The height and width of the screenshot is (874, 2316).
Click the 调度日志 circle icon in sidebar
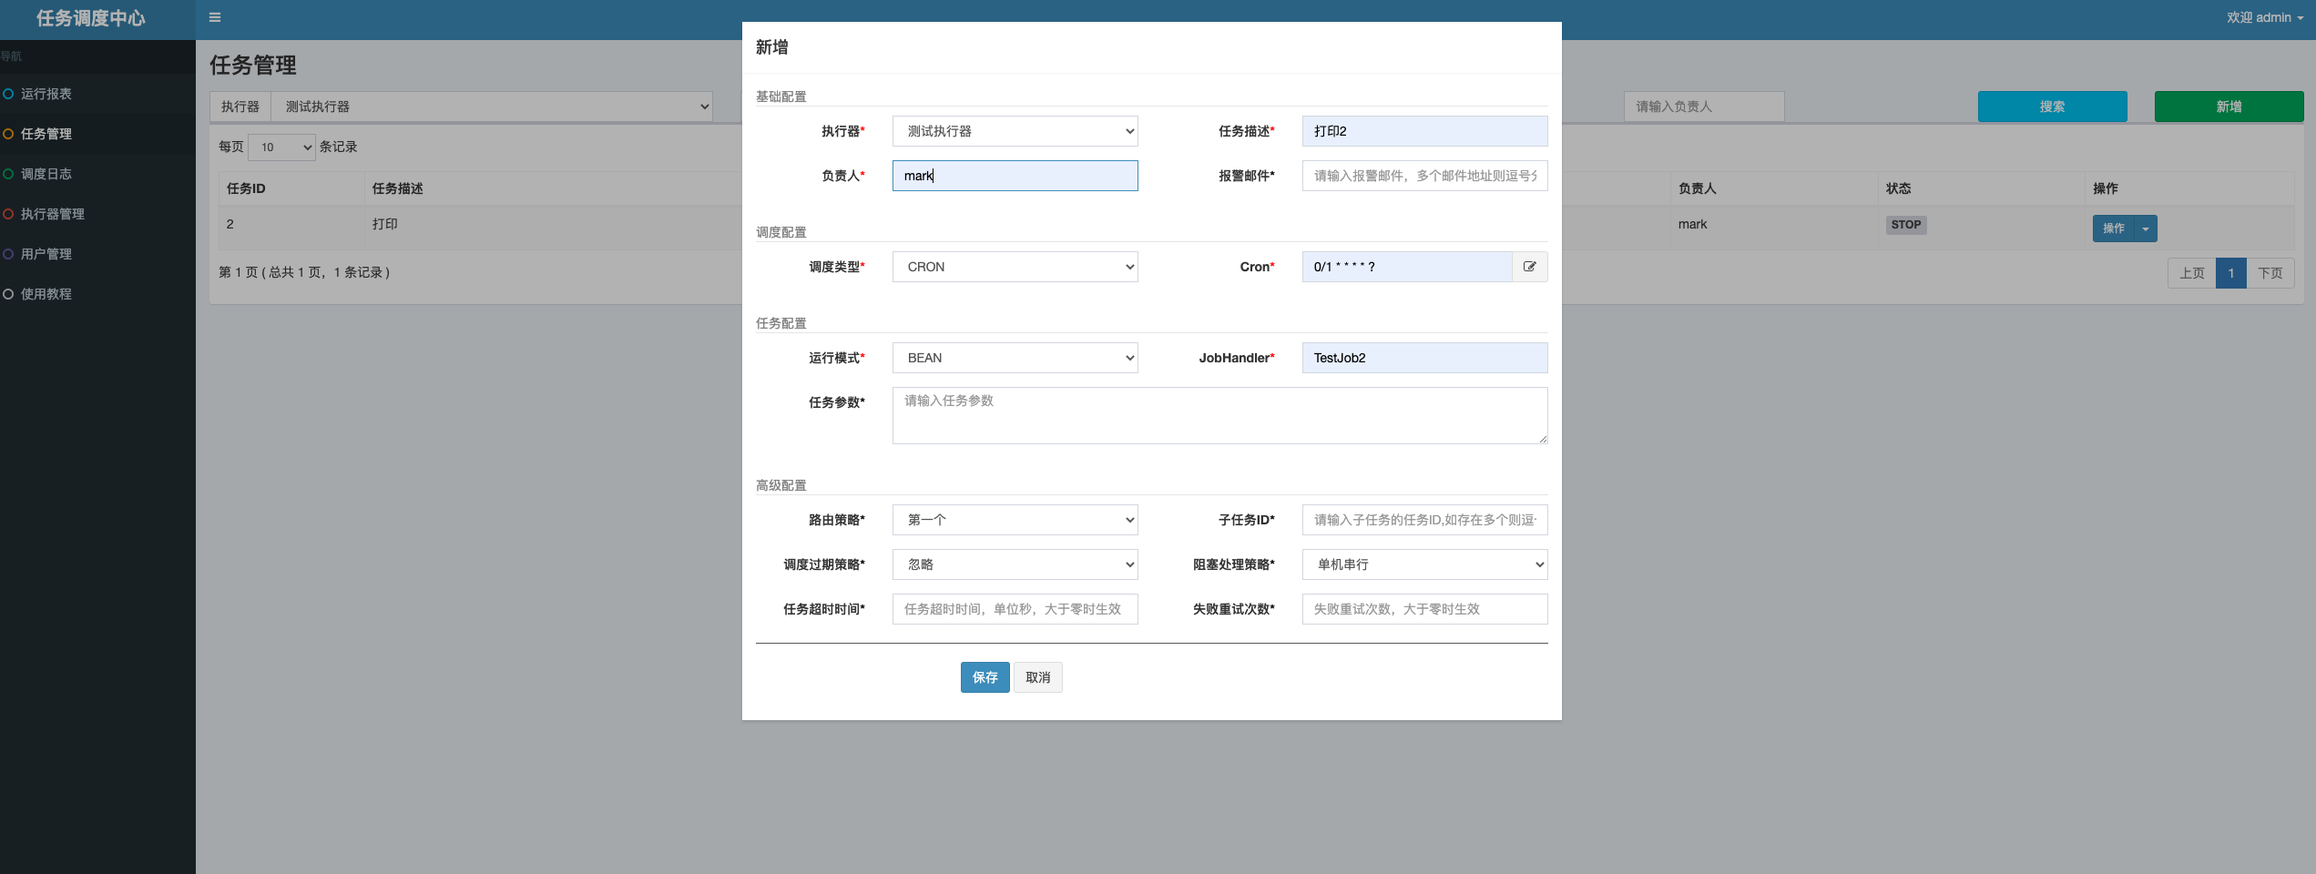click(x=8, y=174)
